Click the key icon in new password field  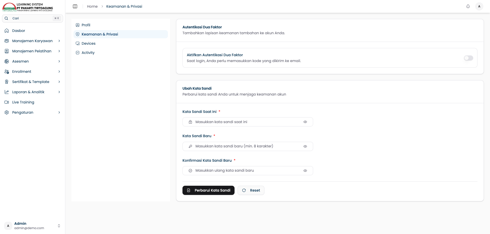(x=190, y=146)
